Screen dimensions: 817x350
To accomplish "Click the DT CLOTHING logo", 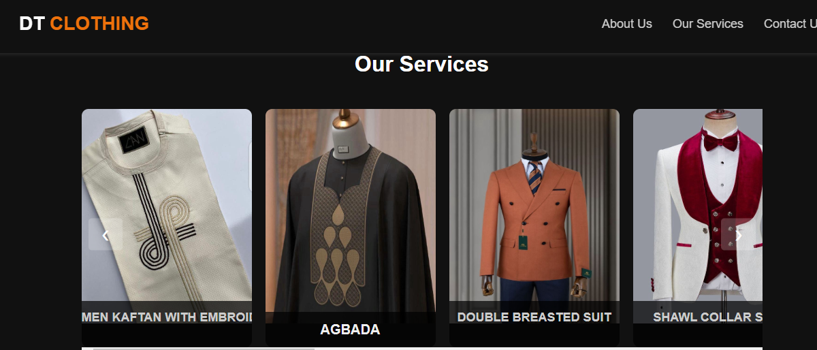I will [84, 24].
